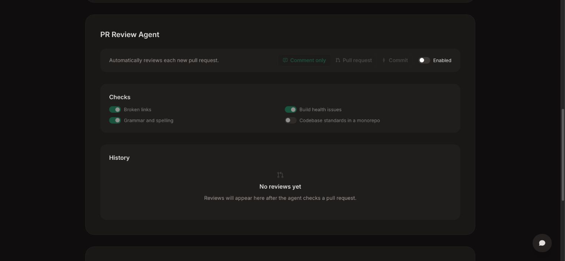Click the page vertical scrollbar thumb
The image size is (565, 261).
tap(562, 155)
